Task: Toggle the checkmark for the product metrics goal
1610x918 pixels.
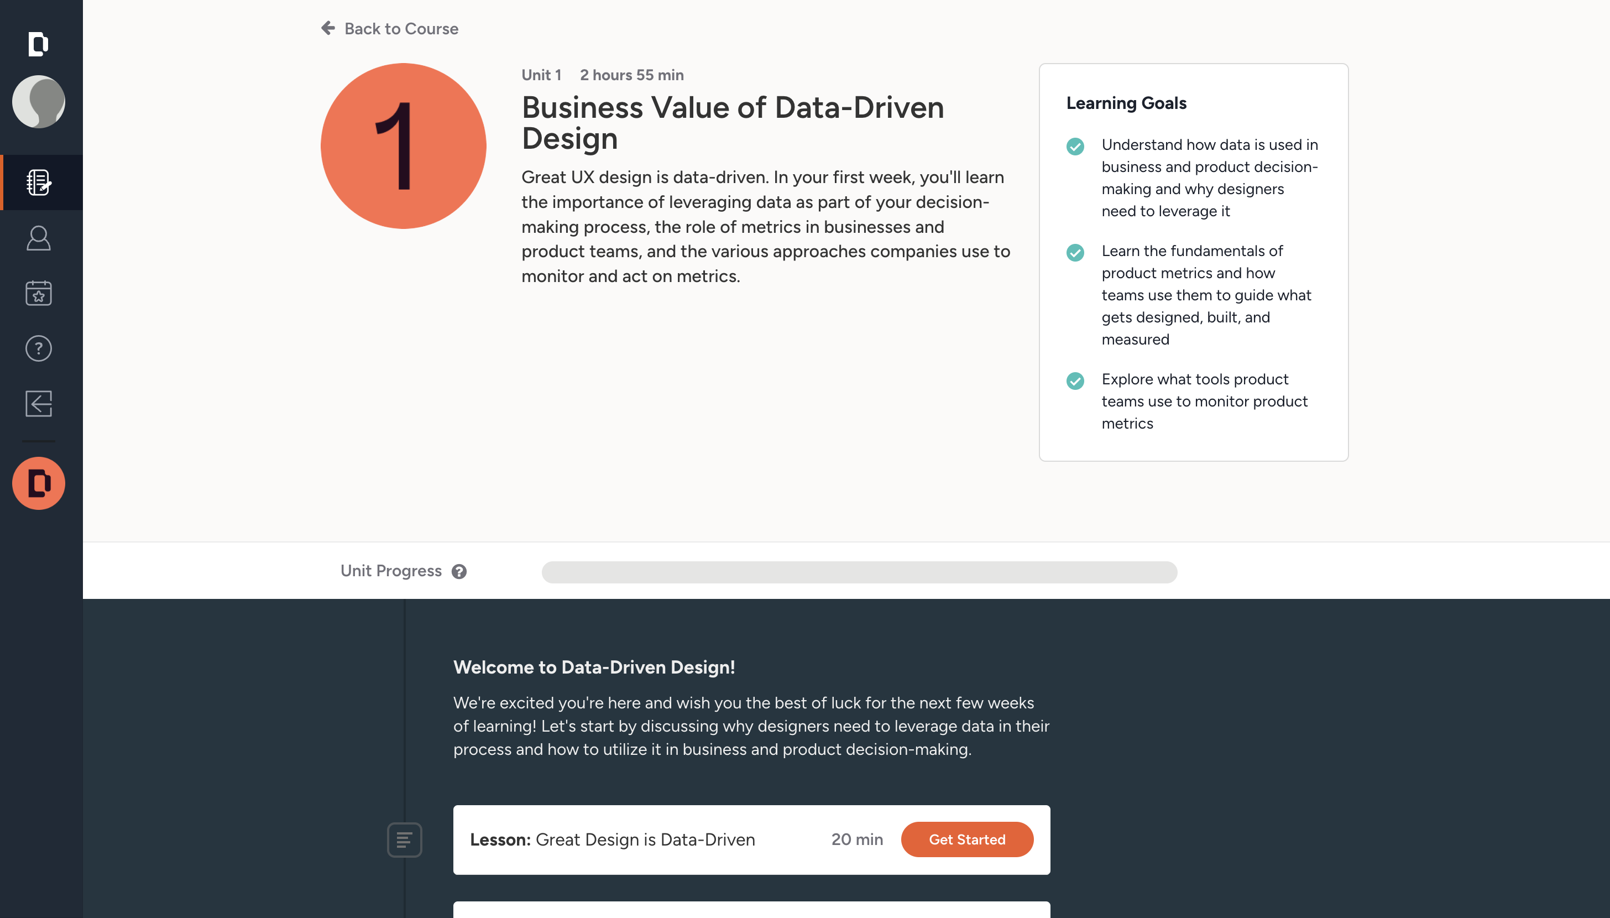Action: pyautogui.click(x=1075, y=253)
